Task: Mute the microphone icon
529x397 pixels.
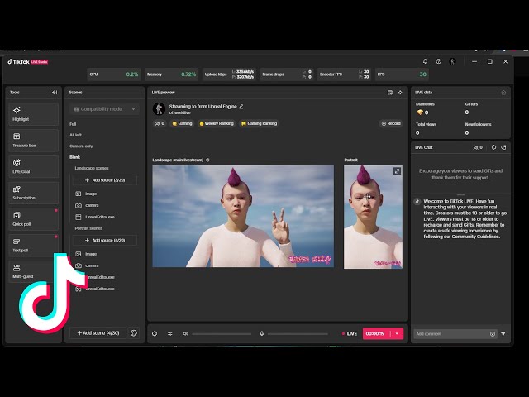Action: click(x=261, y=333)
